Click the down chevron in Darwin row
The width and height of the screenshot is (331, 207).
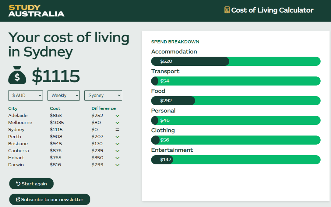[x=117, y=165]
